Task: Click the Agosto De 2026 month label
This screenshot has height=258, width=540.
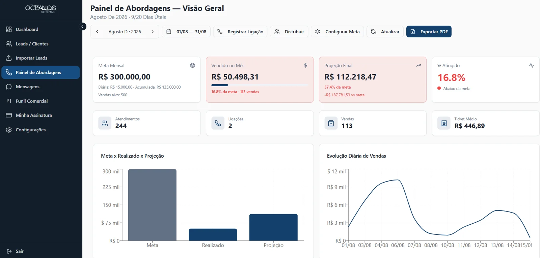Action: click(125, 32)
